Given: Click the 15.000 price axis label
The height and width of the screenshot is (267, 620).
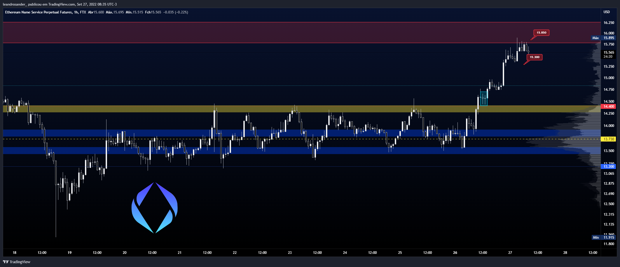Looking at the screenshot, I should click(x=609, y=78).
